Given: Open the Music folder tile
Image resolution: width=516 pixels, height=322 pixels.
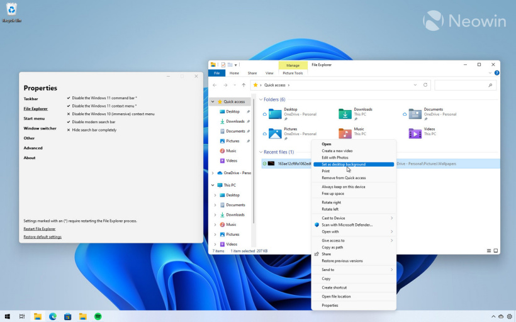Looking at the screenshot, I should (345, 133).
